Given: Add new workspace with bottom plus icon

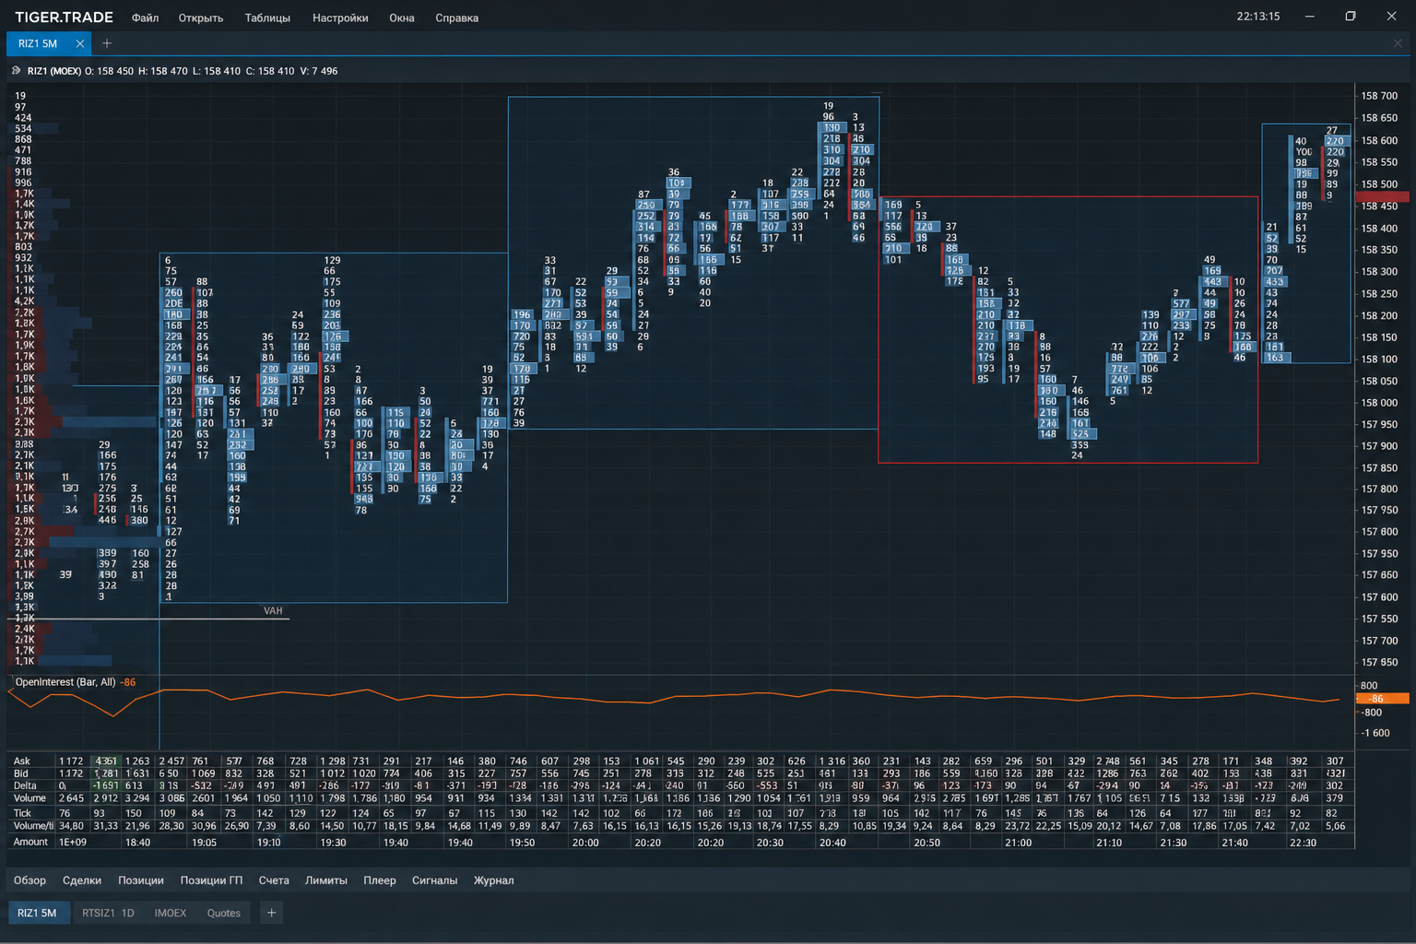Looking at the screenshot, I should coord(271,913).
